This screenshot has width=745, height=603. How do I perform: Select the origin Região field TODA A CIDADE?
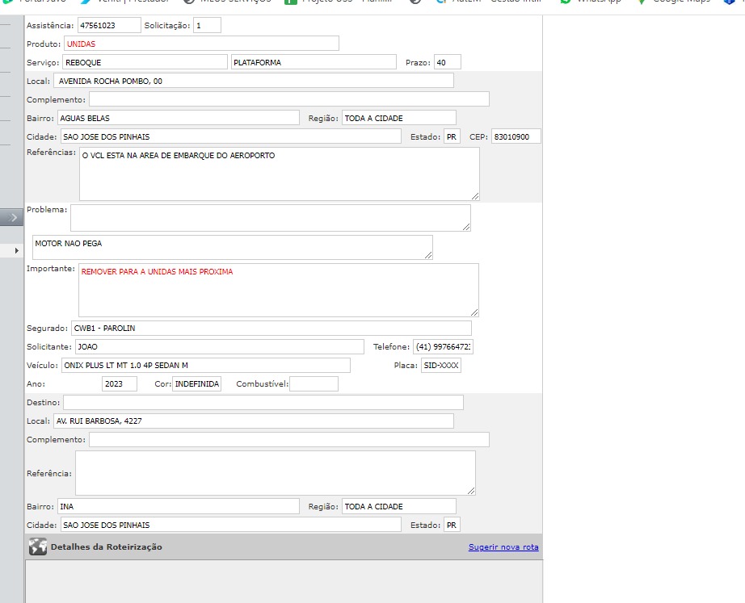[399, 118]
